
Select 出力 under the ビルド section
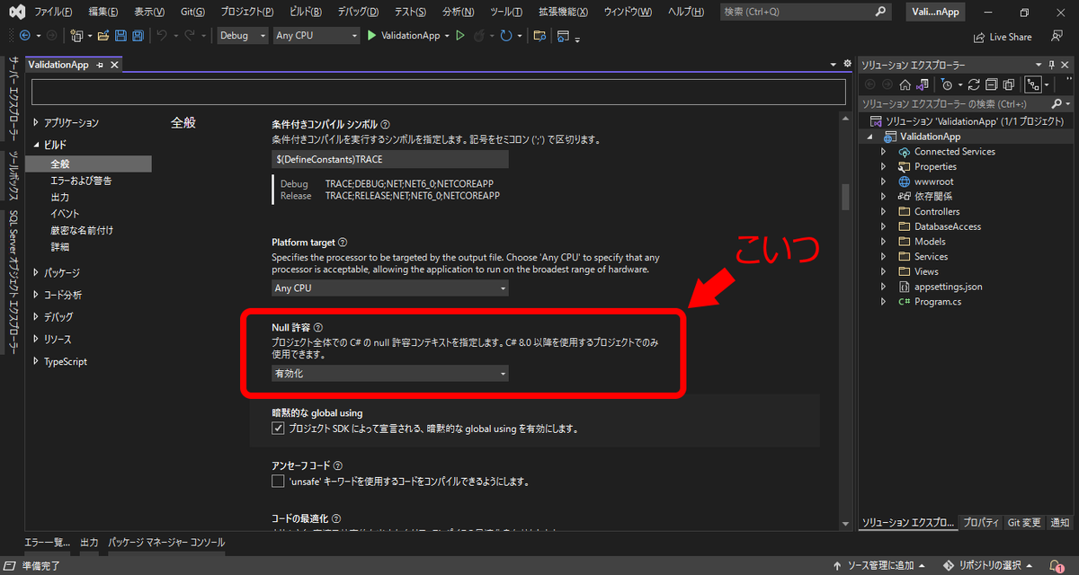(60, 197)
